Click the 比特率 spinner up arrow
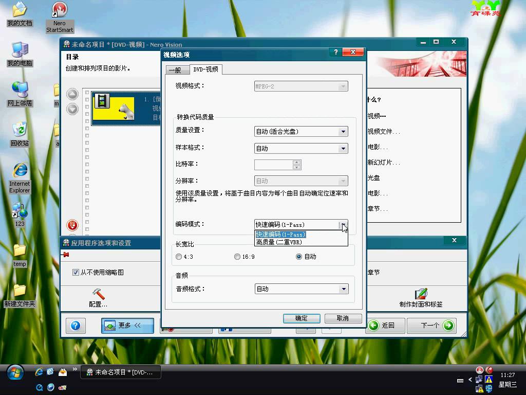Viewport: 526px width, 395px height. click(x=296, y=163)
